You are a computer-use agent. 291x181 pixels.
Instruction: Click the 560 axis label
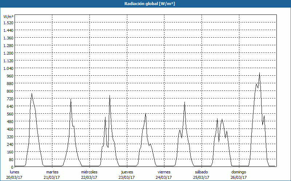pos(10,114)
